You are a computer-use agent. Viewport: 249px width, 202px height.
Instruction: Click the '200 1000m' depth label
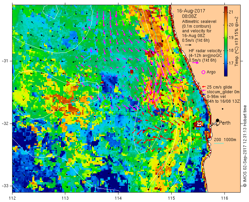pos(225,140)
